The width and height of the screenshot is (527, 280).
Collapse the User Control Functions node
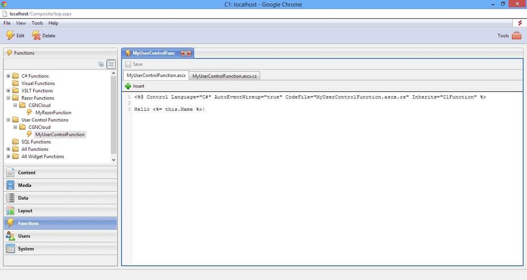[x=8, y=120]
